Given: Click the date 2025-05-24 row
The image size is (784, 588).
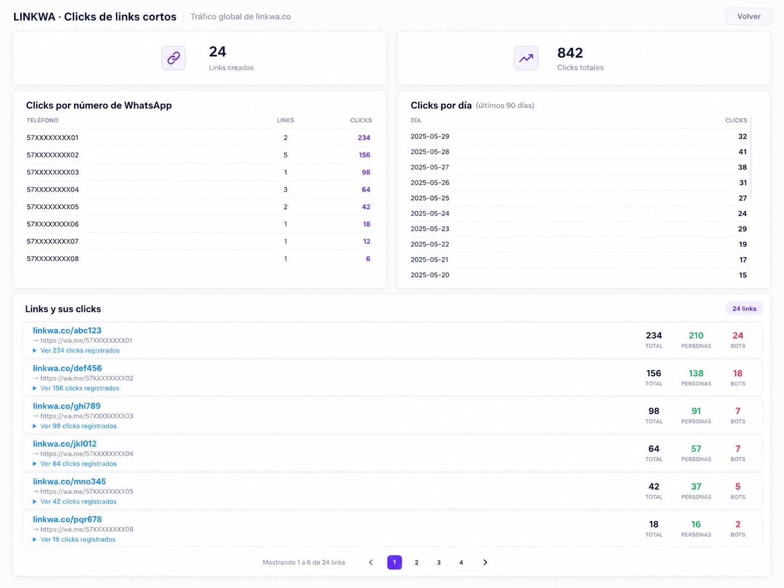Looking at the screenshot, I should click(x=578, y=214).
